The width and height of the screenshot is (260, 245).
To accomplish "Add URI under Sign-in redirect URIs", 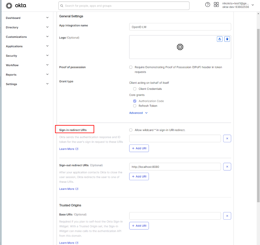I will click(x=139, y=148).
